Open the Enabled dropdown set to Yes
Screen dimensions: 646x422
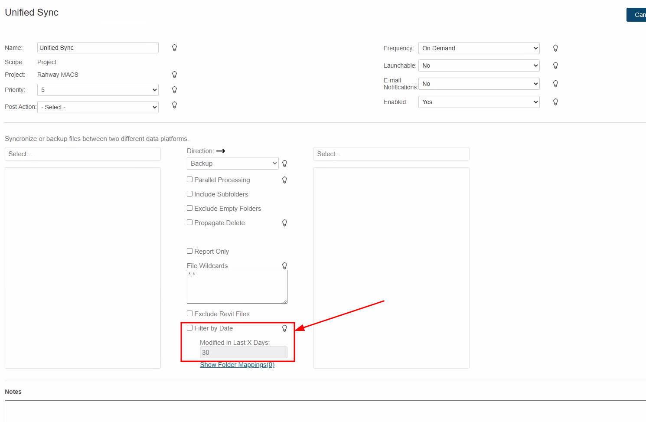tap(479, 102)
